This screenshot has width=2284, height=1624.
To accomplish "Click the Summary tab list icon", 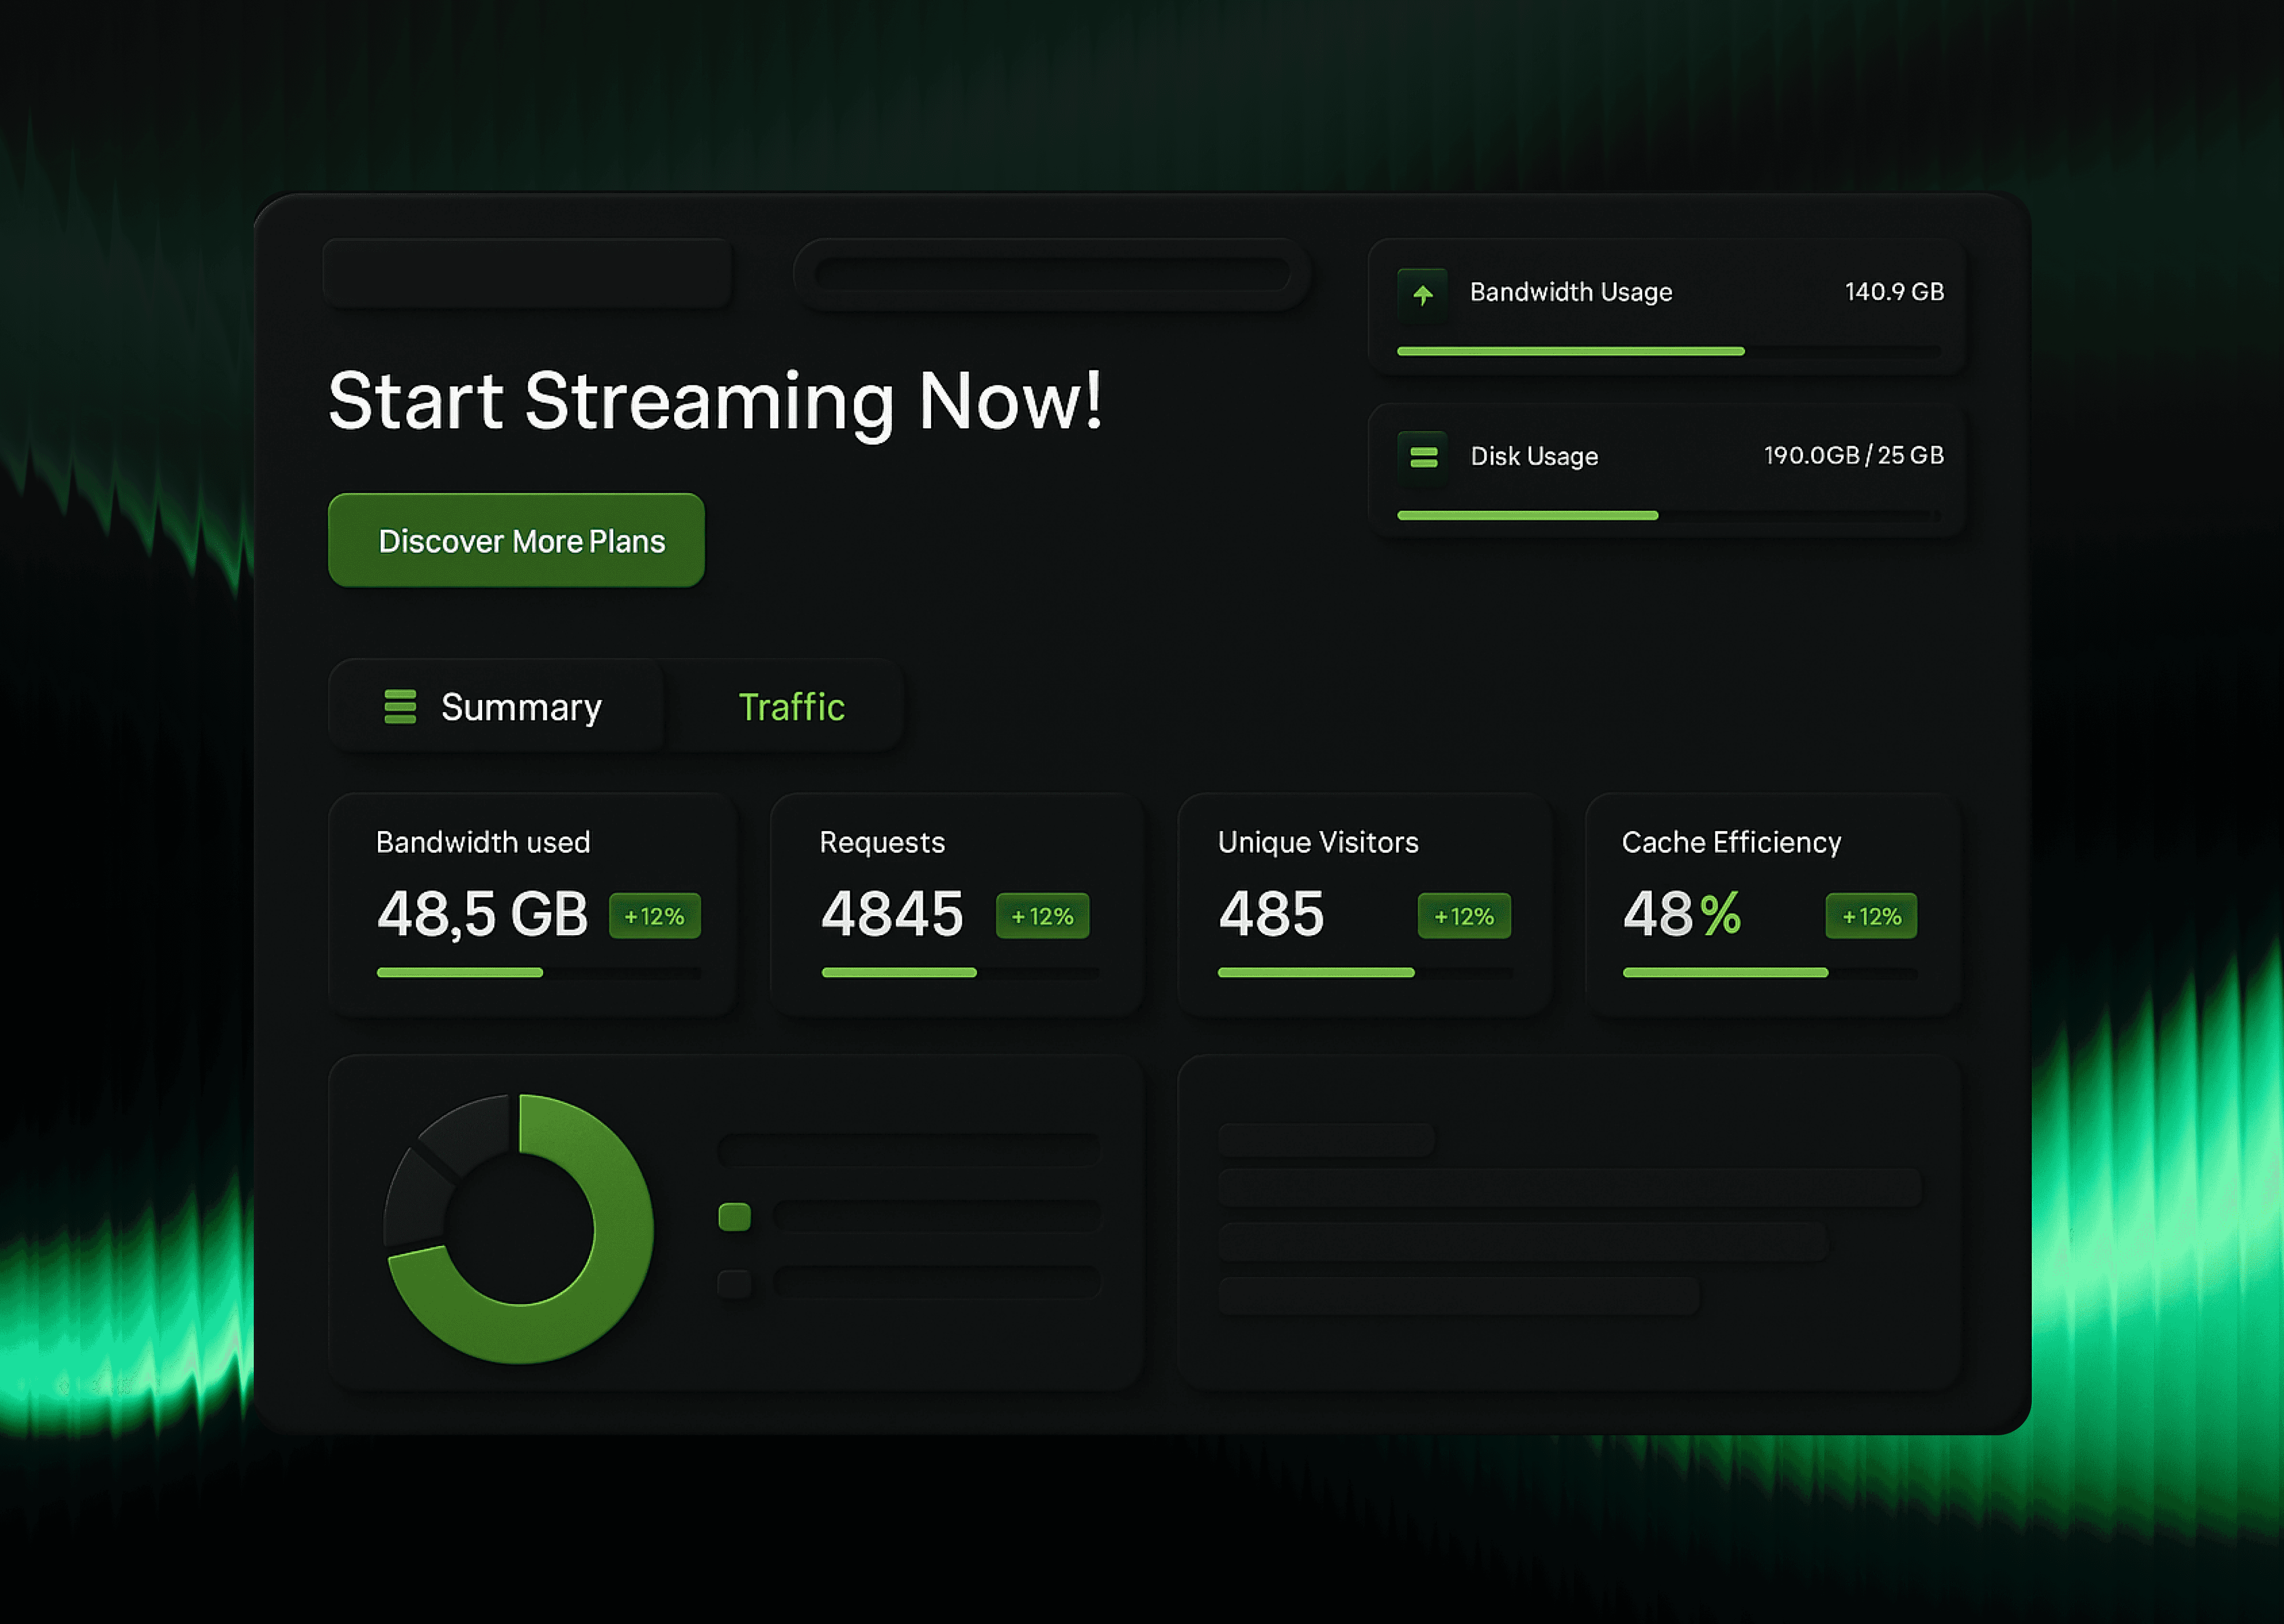I will click(400, 707).
